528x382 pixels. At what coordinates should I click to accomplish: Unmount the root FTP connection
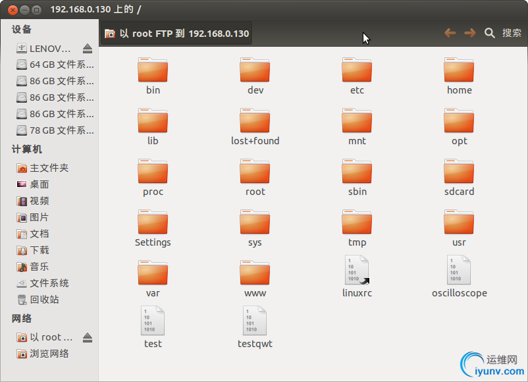tap(88, 337)
